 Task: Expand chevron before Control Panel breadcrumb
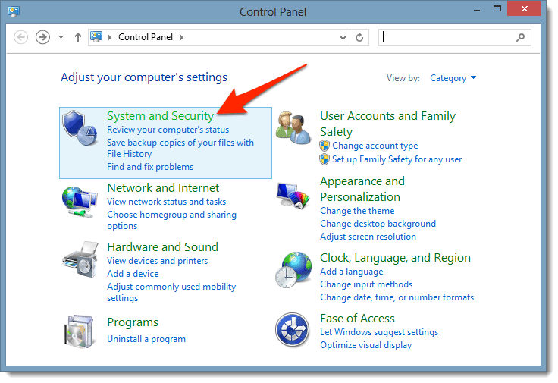[110, 37]
